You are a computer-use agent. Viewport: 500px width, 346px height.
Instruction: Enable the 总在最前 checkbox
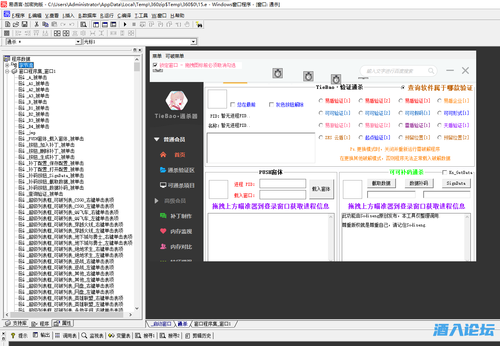(x=233, y=104)
